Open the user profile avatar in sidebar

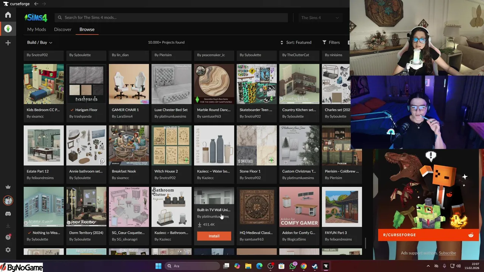pos(8,200)
